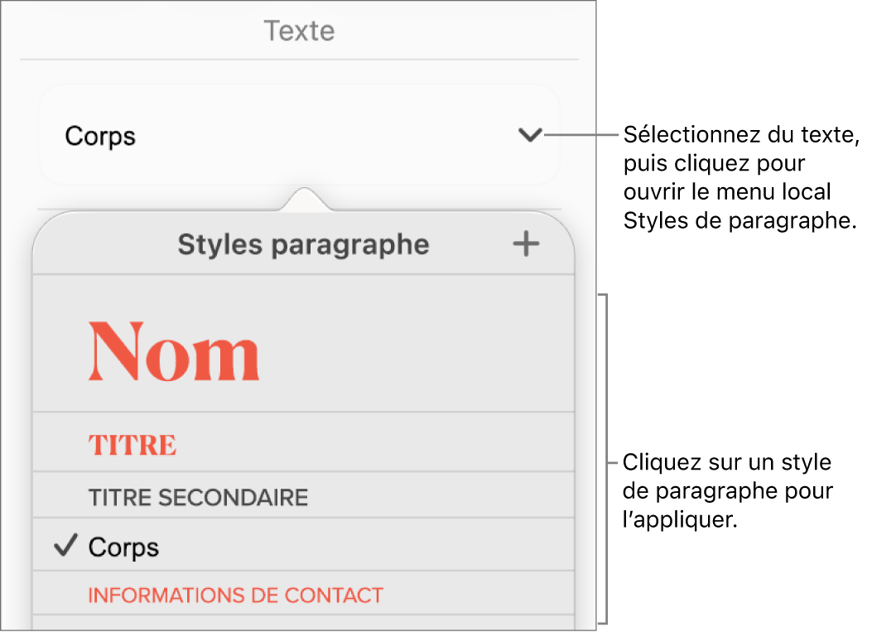The width and height of the screenshot is (872, 632).
Task: Tap the plus button to create new paragraph style
Action: pos(526,244)
